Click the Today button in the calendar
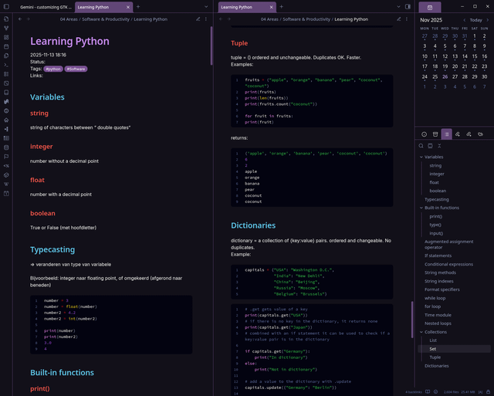494x396 pixels. click(475, 20)
